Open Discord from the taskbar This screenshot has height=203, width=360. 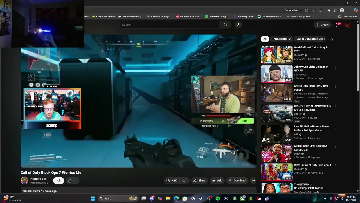tap(152, 198)
